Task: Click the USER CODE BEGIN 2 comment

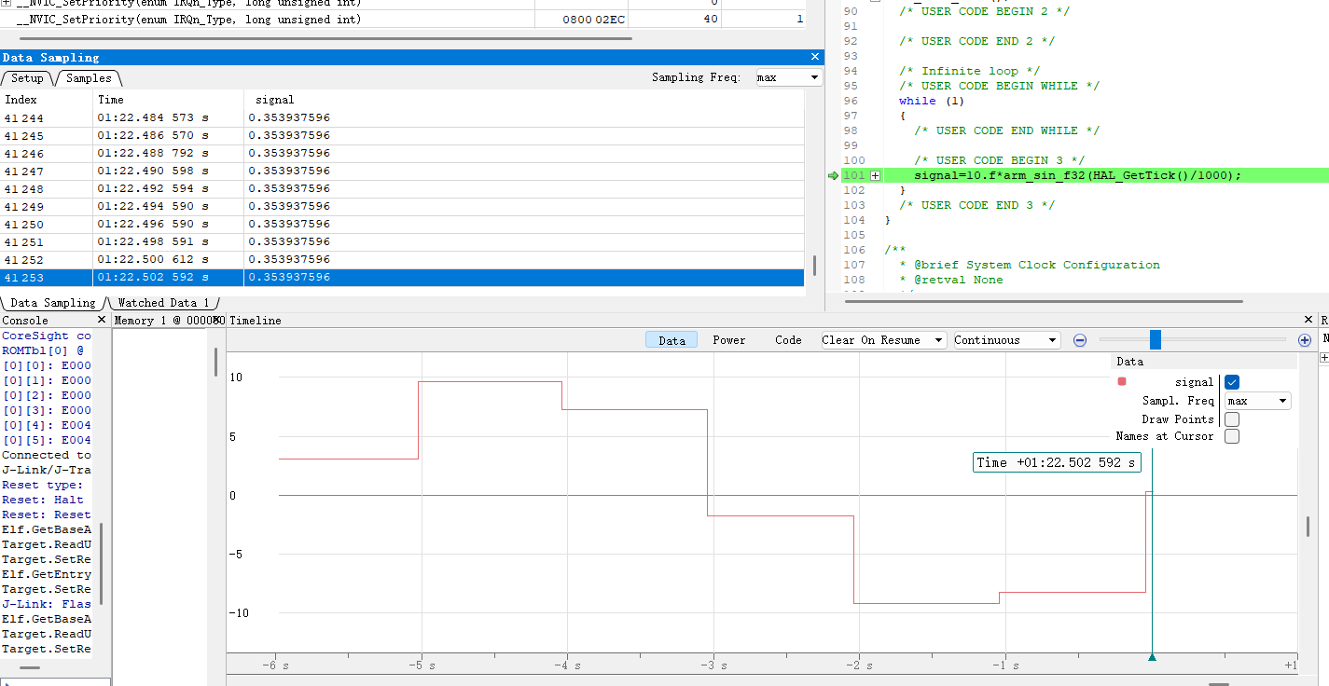Action: click(984, 11)
